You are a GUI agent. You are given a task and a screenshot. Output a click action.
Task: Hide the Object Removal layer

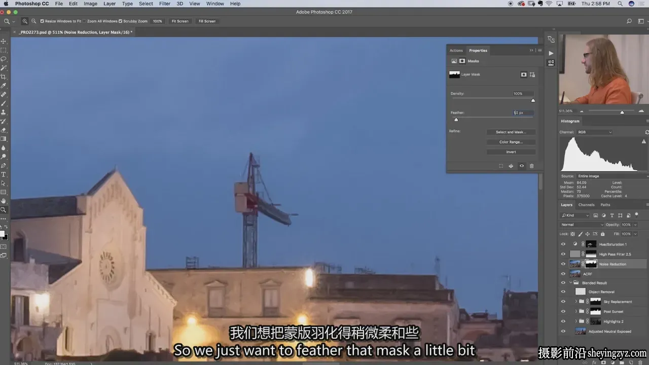click(x=563, y=292)
